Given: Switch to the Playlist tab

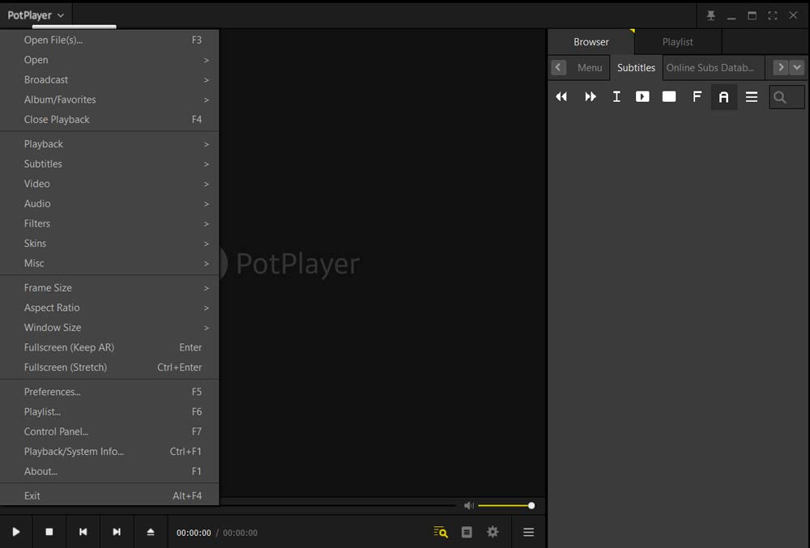Looking at the screenshot, I should click(678, 42).
